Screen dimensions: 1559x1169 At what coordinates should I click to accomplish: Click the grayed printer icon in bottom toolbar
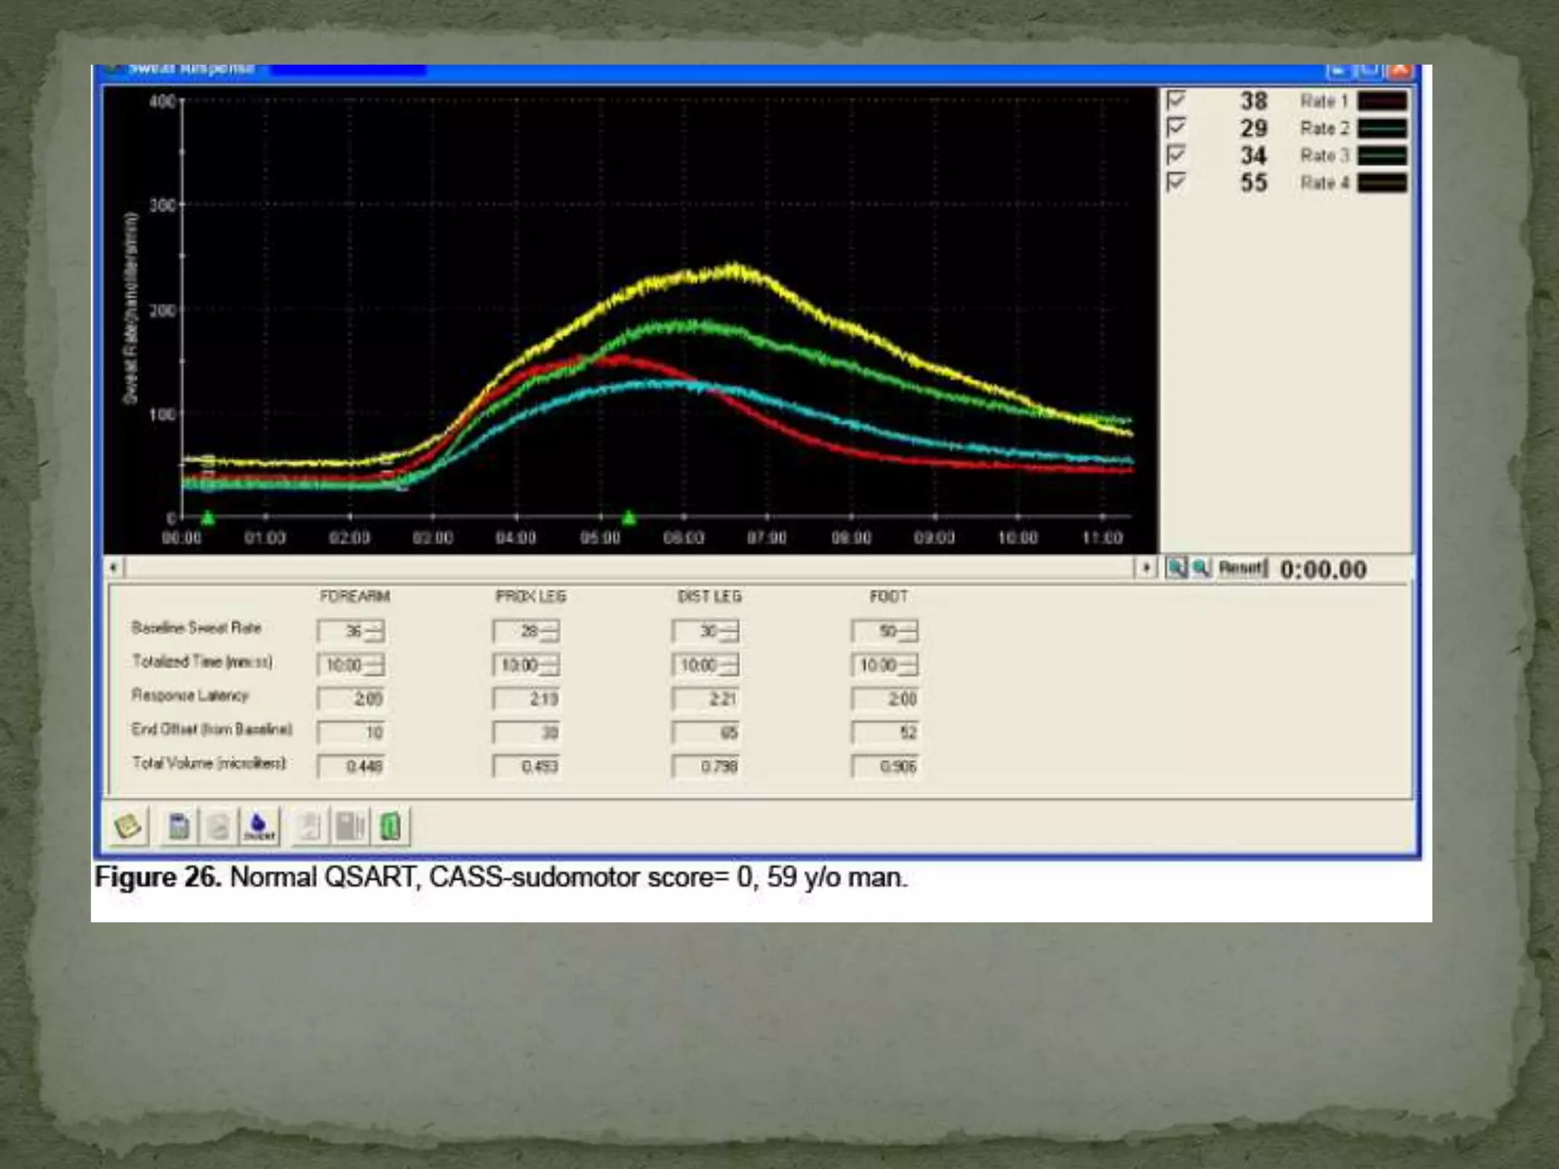[x=218, y=827]
